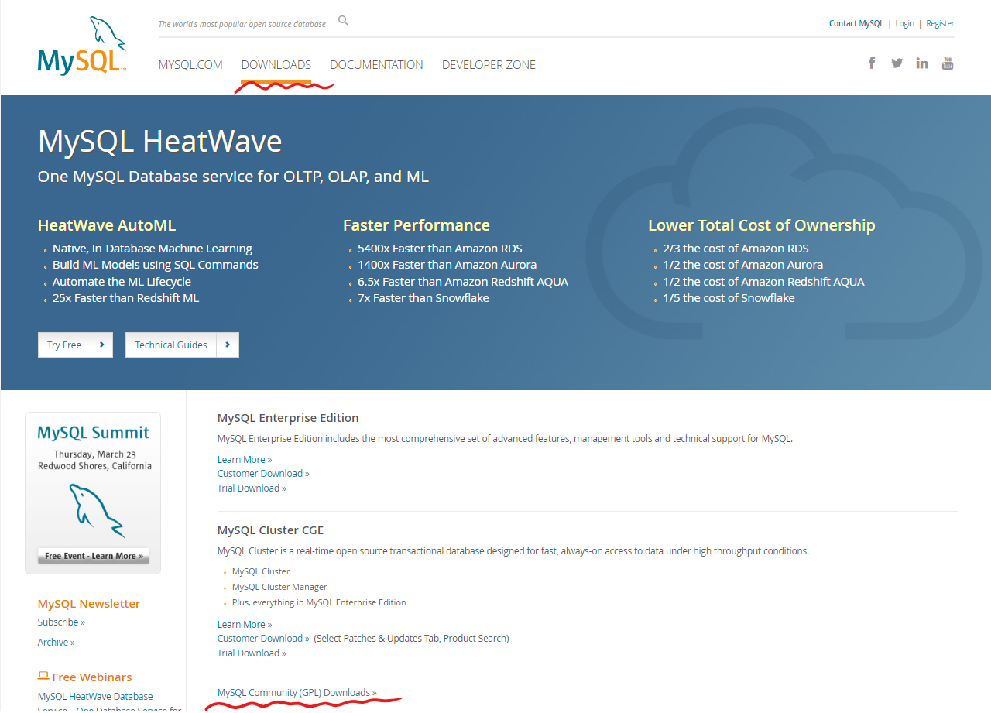This screenshot has height=713, width=991.
Task: Click the arrow beside Technical Guides
Action: tap(228, 345)
